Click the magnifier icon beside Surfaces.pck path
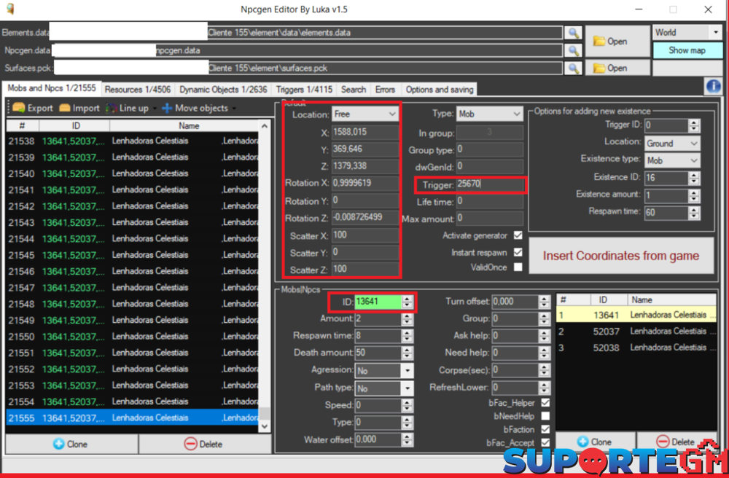Screen dimensions: 729x478 tap(574, 68)
